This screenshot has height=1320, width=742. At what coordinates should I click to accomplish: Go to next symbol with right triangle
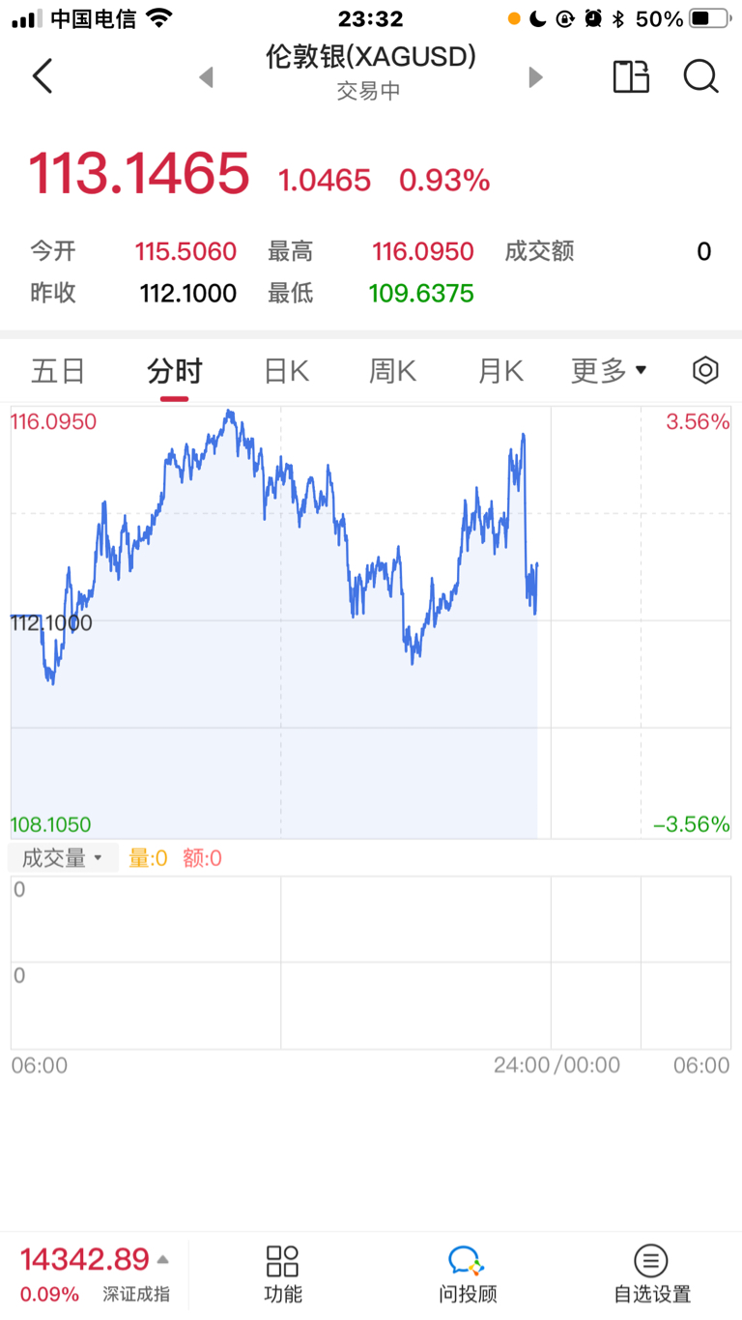(536, 77)
